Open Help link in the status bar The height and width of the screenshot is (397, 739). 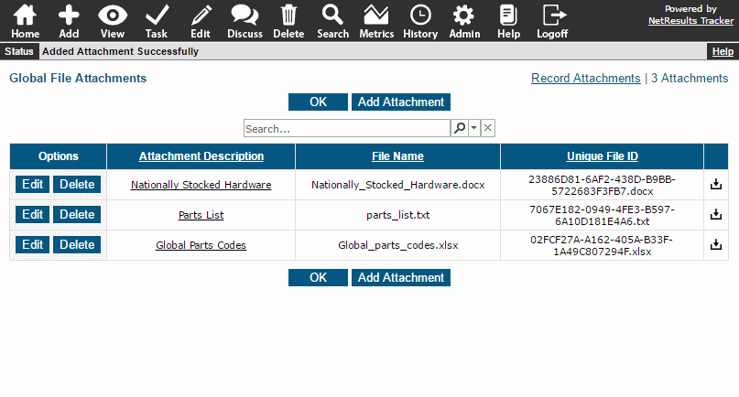pyautogui.click(x=723, y=51)
